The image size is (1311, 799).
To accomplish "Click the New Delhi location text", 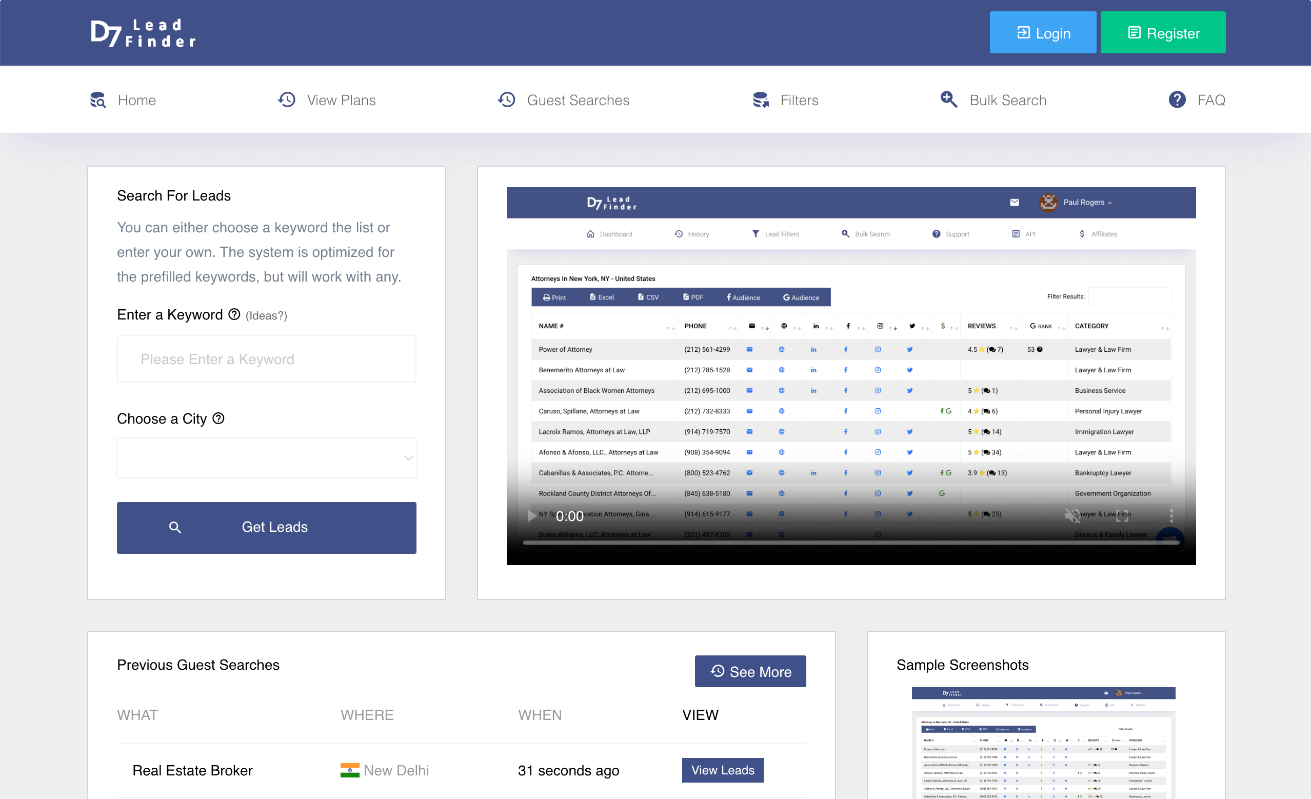I will (396, 770).
